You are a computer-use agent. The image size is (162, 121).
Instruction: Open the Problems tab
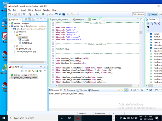point(70,90)
